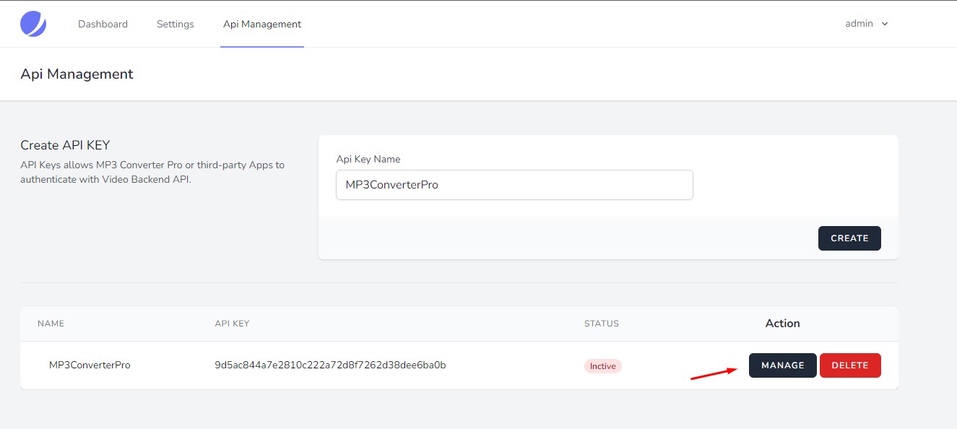Select the Api Management tab

coord(262,24)
